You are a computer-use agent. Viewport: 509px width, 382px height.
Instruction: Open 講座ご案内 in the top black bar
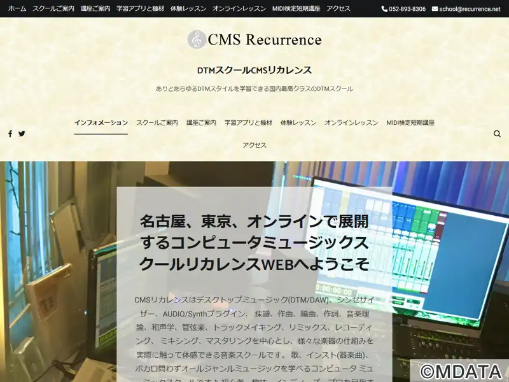pyautogui.click(x=95, y=9)
